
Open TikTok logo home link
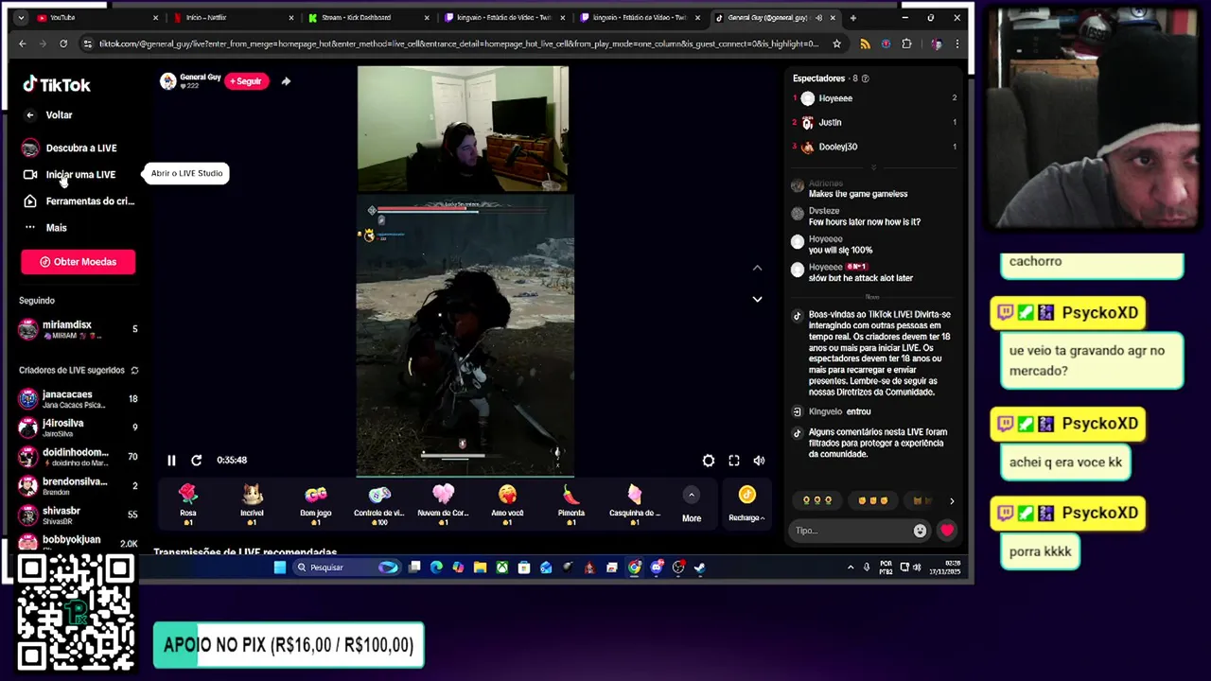point(57,84)
